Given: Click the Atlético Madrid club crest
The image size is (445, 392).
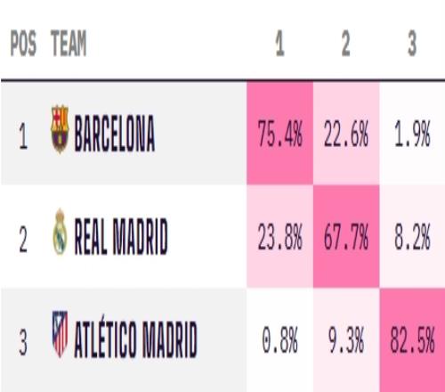Looking at the screenshot, I should click(60, 334).
